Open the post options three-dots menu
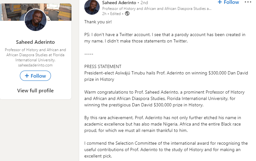 pos(248,2)
